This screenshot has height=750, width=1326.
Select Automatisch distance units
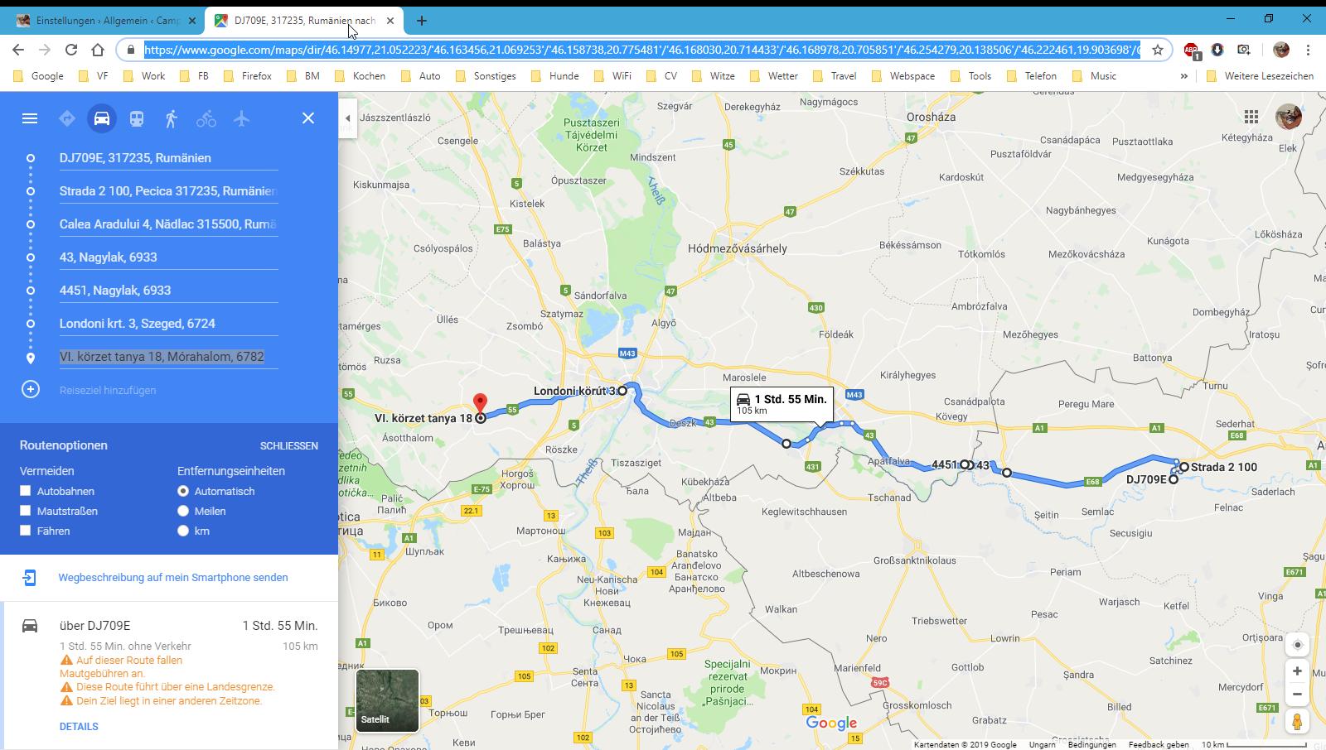pos(183,491)
